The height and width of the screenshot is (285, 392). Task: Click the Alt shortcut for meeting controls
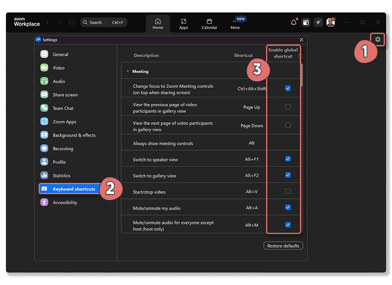pos(251,143)
